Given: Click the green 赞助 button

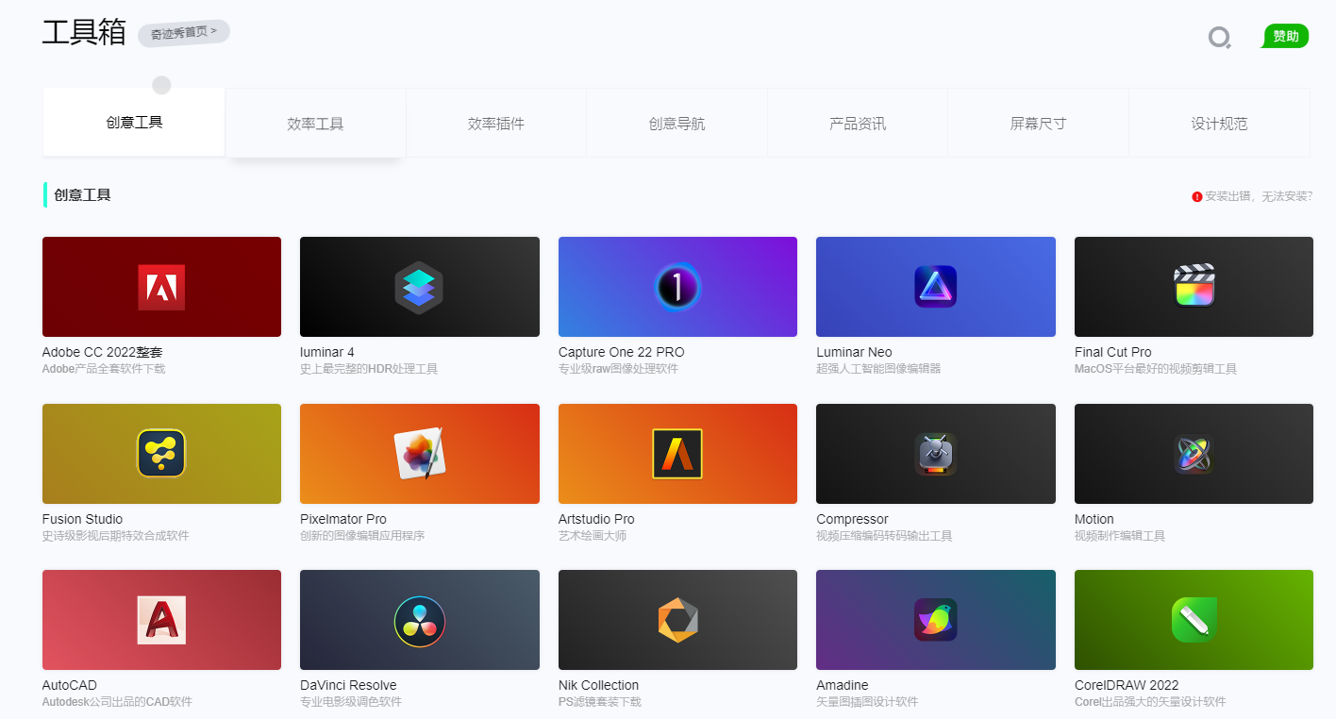Looking at the screenshot, I should 1286,37.
